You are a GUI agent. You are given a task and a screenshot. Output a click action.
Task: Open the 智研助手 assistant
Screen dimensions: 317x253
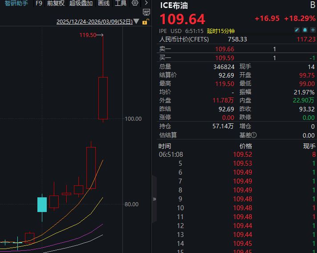[x=16, y=3]
